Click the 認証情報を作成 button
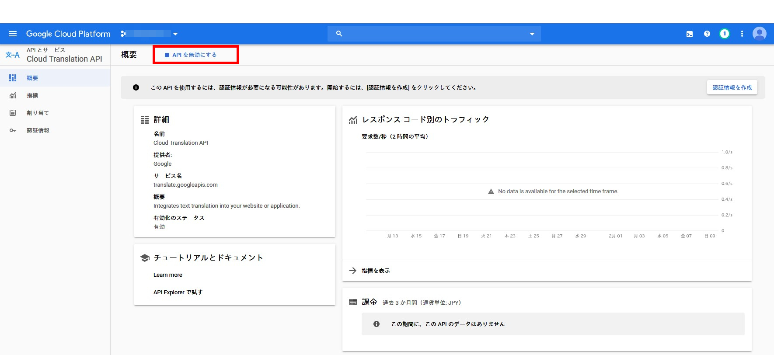 pos(732,87)
